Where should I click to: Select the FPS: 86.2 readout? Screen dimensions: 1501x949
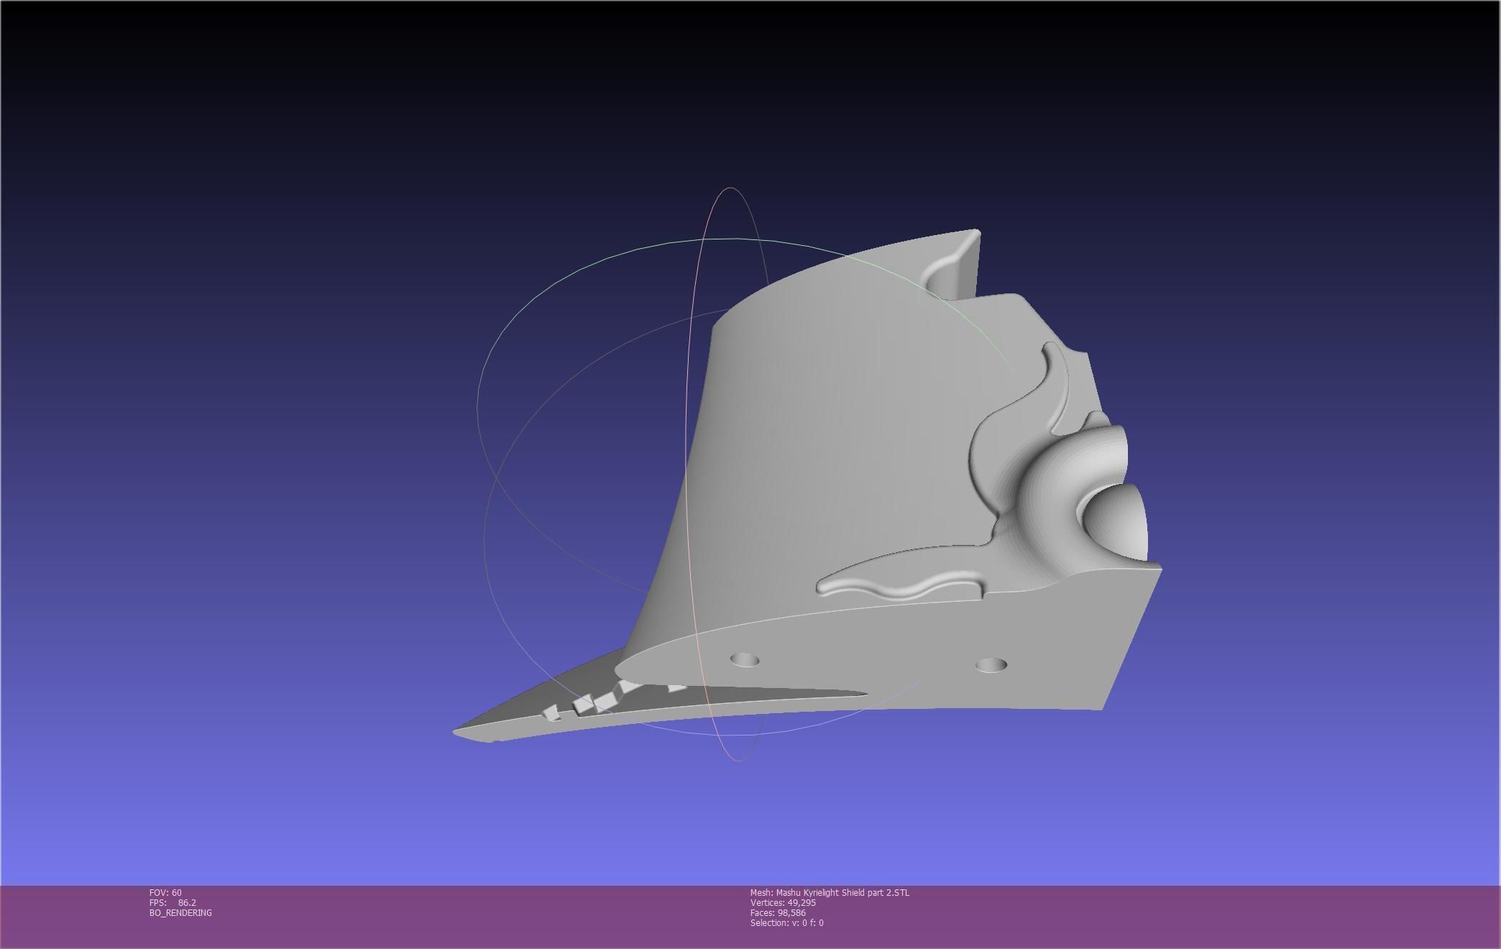[173, 902]
